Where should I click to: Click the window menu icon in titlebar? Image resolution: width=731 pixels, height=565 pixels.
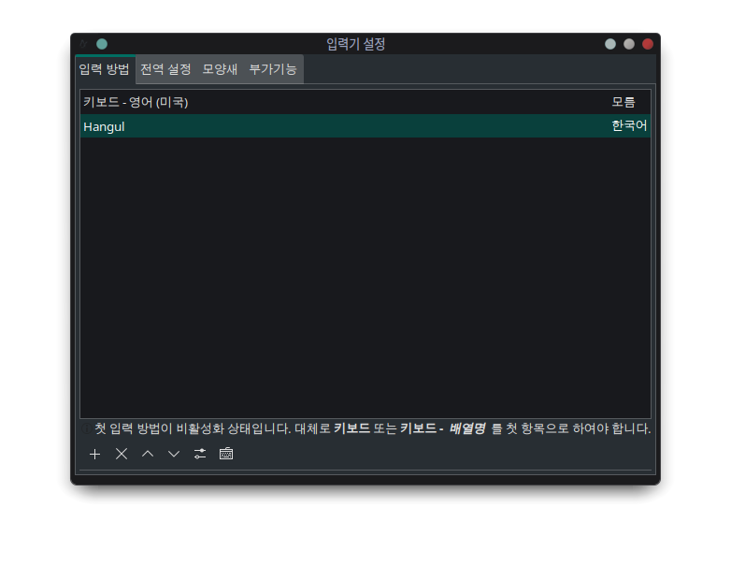tap(83, 44)
